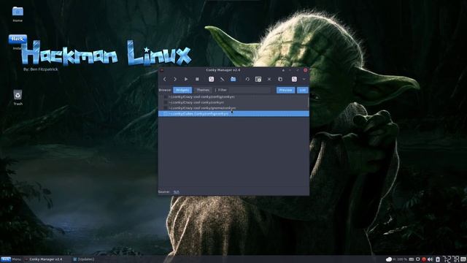
Task: Enable checkbox for Crazy cool conky/config/conkyrc
Action: pos(166,97)
